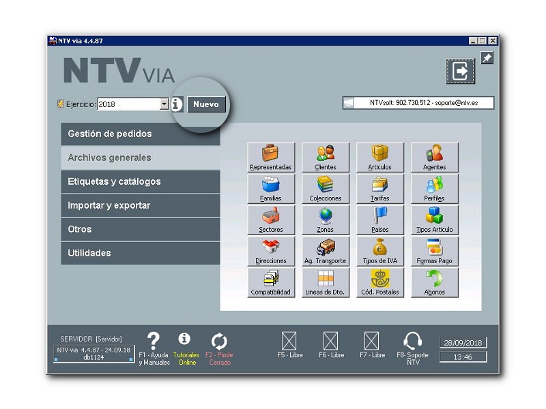Open the Tipos de IVA module
Image resolution: width=546 pixels, height=409 pixels.
[x=380, y=251]
